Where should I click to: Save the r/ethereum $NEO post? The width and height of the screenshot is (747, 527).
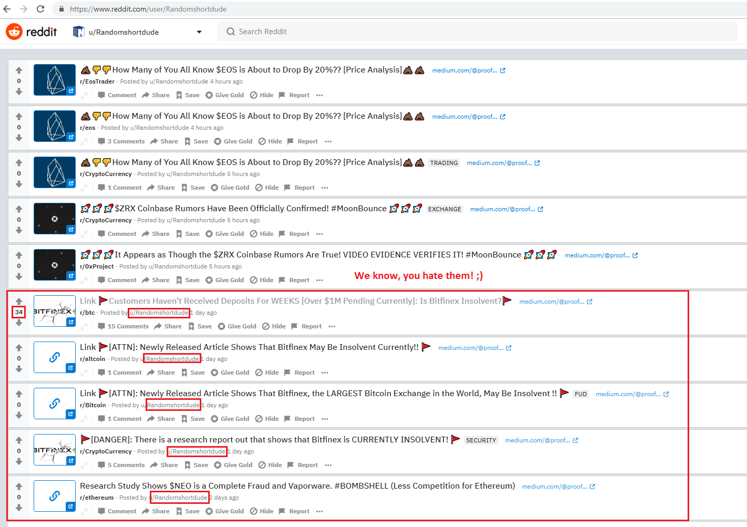coord(188,511)
